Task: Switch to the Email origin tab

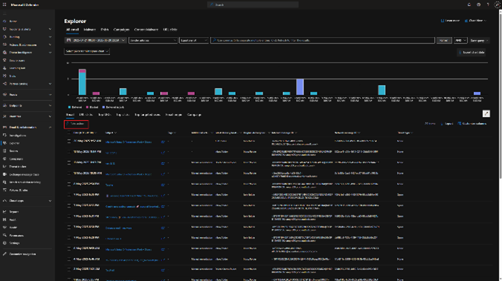Action: point(173,115)
